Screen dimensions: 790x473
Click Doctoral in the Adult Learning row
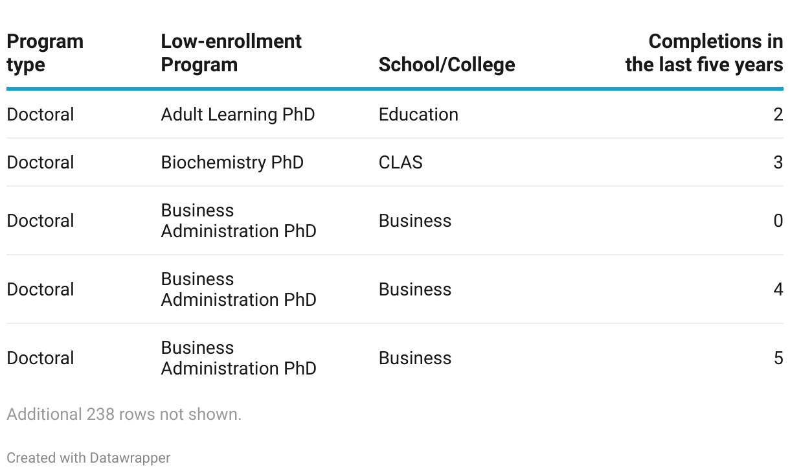tap(40, 115)
